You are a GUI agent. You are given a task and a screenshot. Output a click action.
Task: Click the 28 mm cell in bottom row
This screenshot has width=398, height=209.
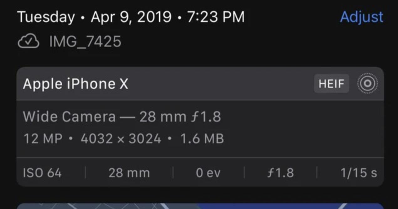129,173
